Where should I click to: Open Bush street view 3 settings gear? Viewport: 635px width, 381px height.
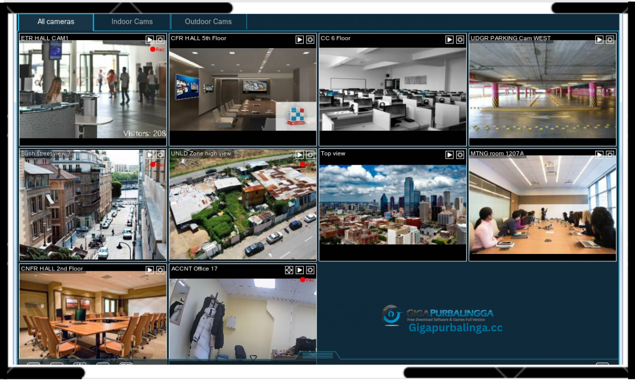tap(160, 155)
